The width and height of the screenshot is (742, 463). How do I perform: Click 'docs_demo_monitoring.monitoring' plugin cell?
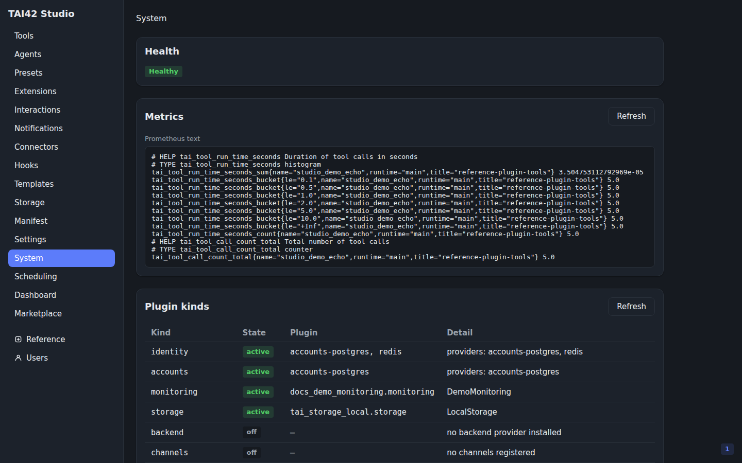point(362,392)
